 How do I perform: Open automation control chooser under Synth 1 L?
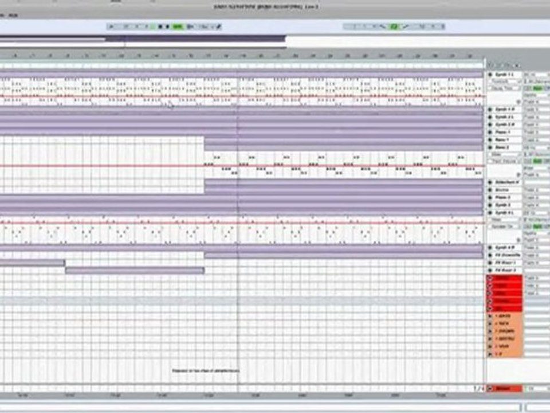[x=504, y=88]
